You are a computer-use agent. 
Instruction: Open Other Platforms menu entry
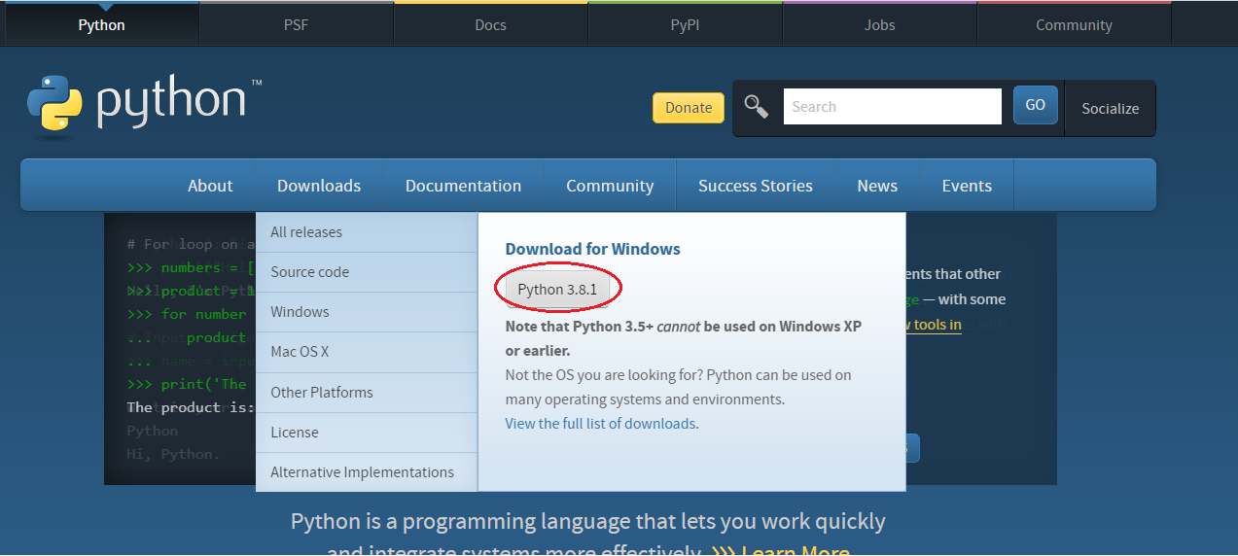tap(322, 393)
